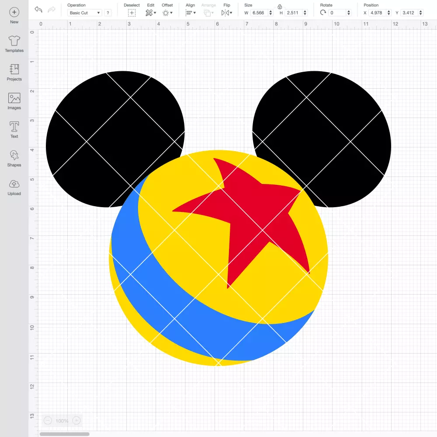Click the operation help question button

tap(108, 13)
